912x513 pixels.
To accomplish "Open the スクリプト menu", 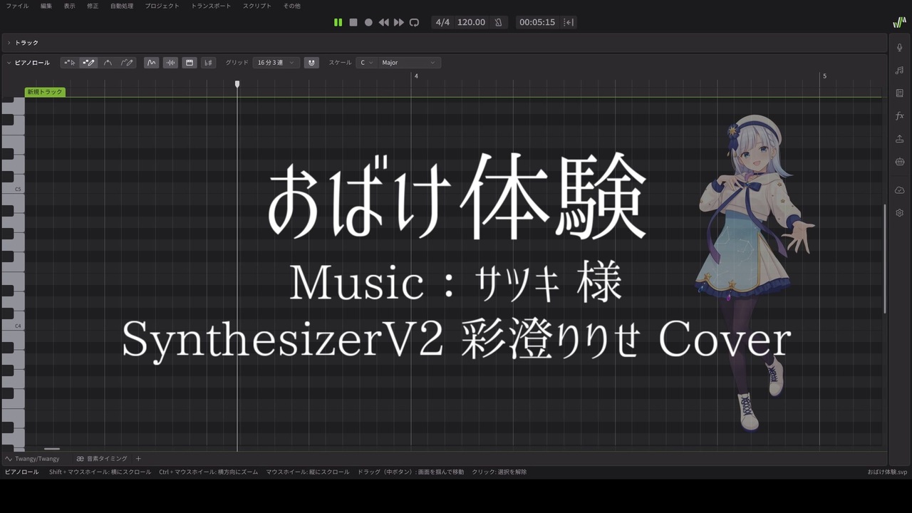I will (x=257, y=6).
